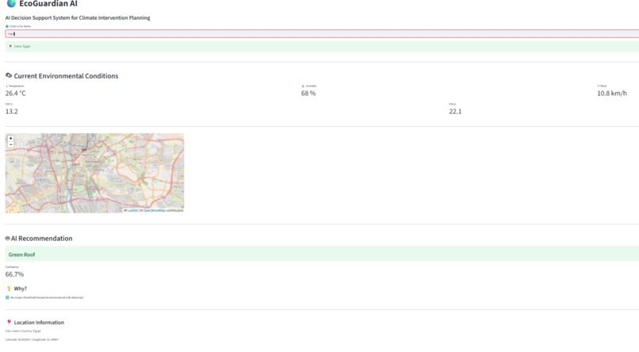Click the AI Decision Support System subtitle

(78, 18)
